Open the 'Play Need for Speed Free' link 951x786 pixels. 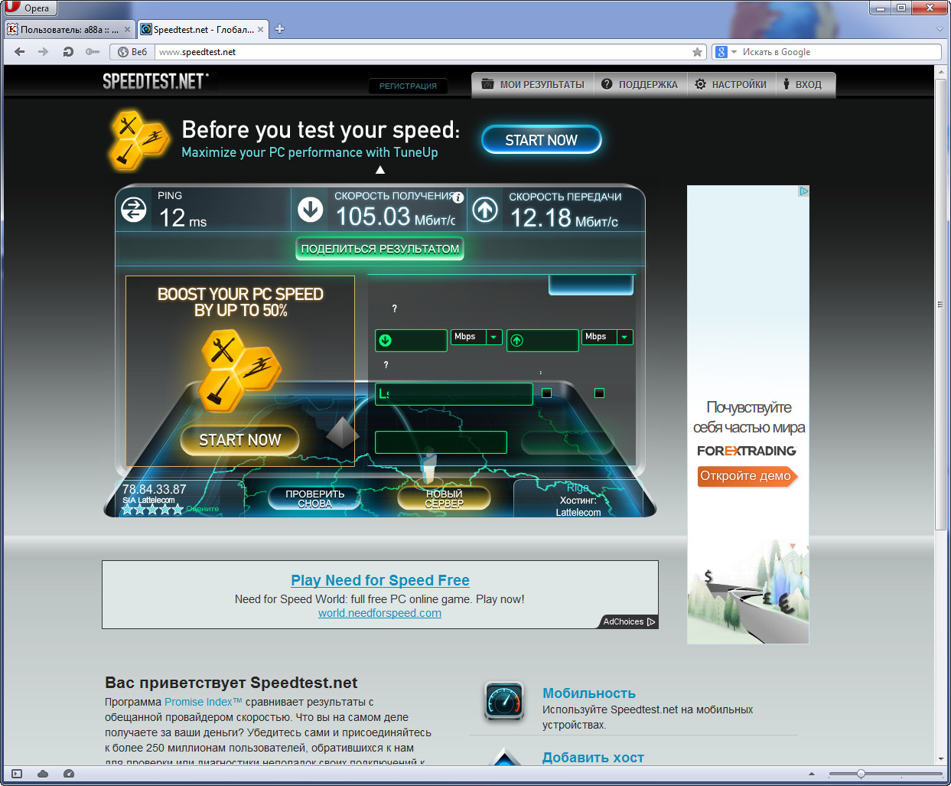[x=380, y=580]
